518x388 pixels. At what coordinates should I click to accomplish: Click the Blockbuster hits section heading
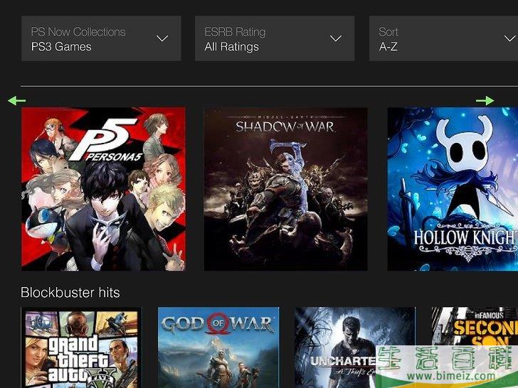[x=70, y=293]
